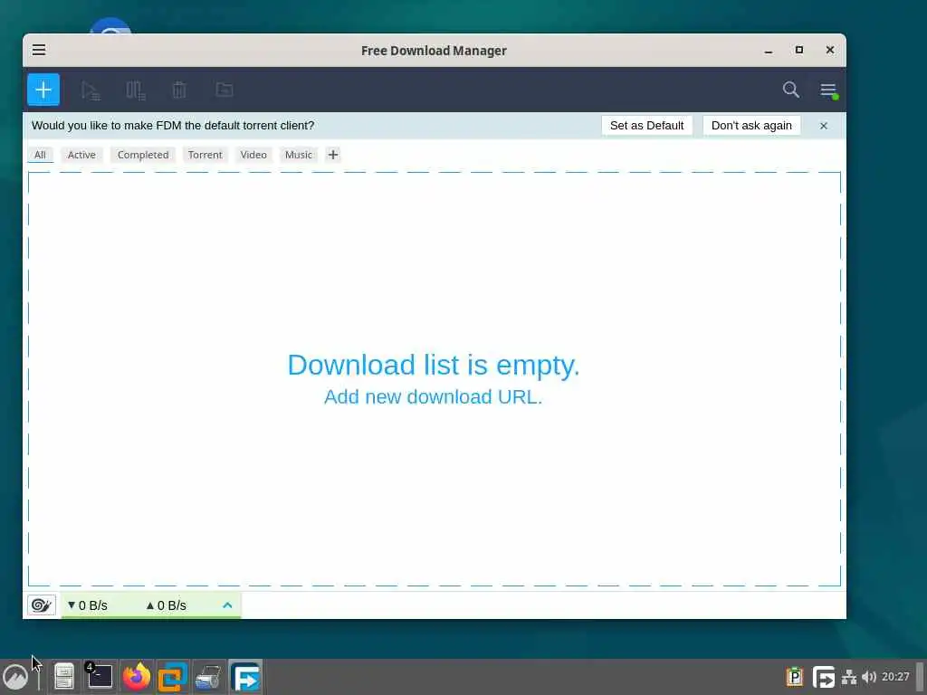
Task: Click the clock showing 20:27
Action: [895, 677]
